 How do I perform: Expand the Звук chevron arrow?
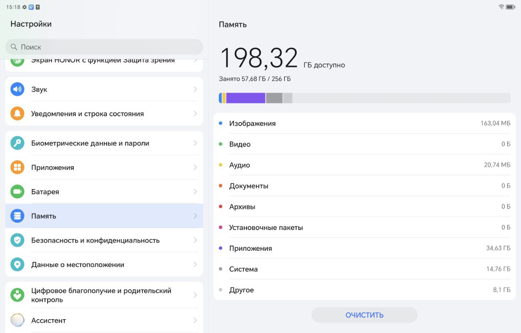coord(195,89)
